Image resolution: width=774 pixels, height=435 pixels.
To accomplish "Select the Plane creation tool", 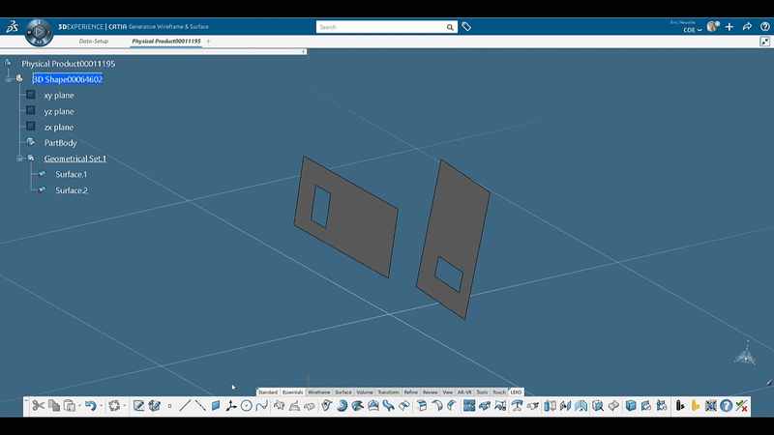I will tap(216, 406).
